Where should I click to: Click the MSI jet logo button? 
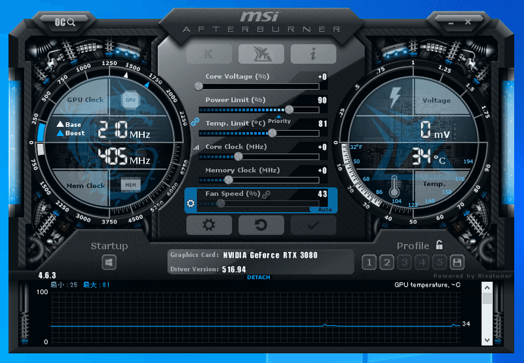tap(261, 54)
